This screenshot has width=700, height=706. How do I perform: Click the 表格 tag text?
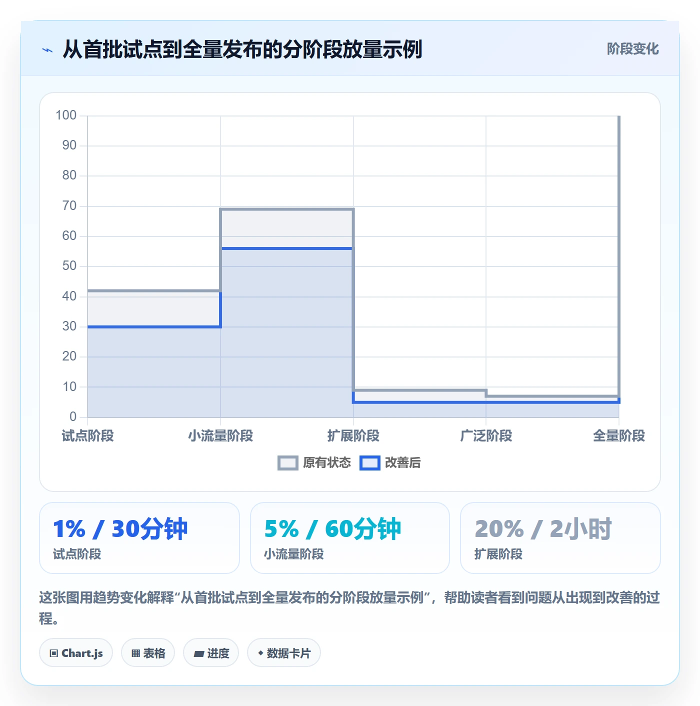pos(154,653)
